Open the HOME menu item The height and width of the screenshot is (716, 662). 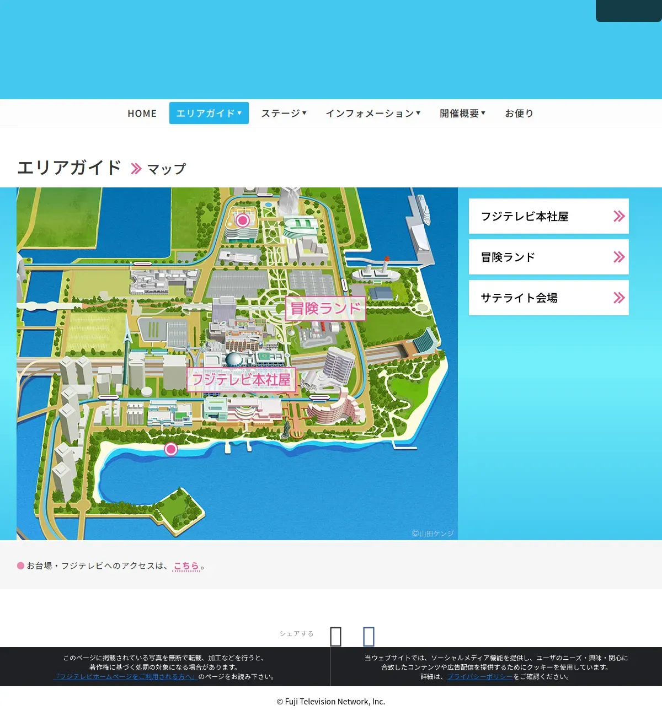(x=142, y=113)
